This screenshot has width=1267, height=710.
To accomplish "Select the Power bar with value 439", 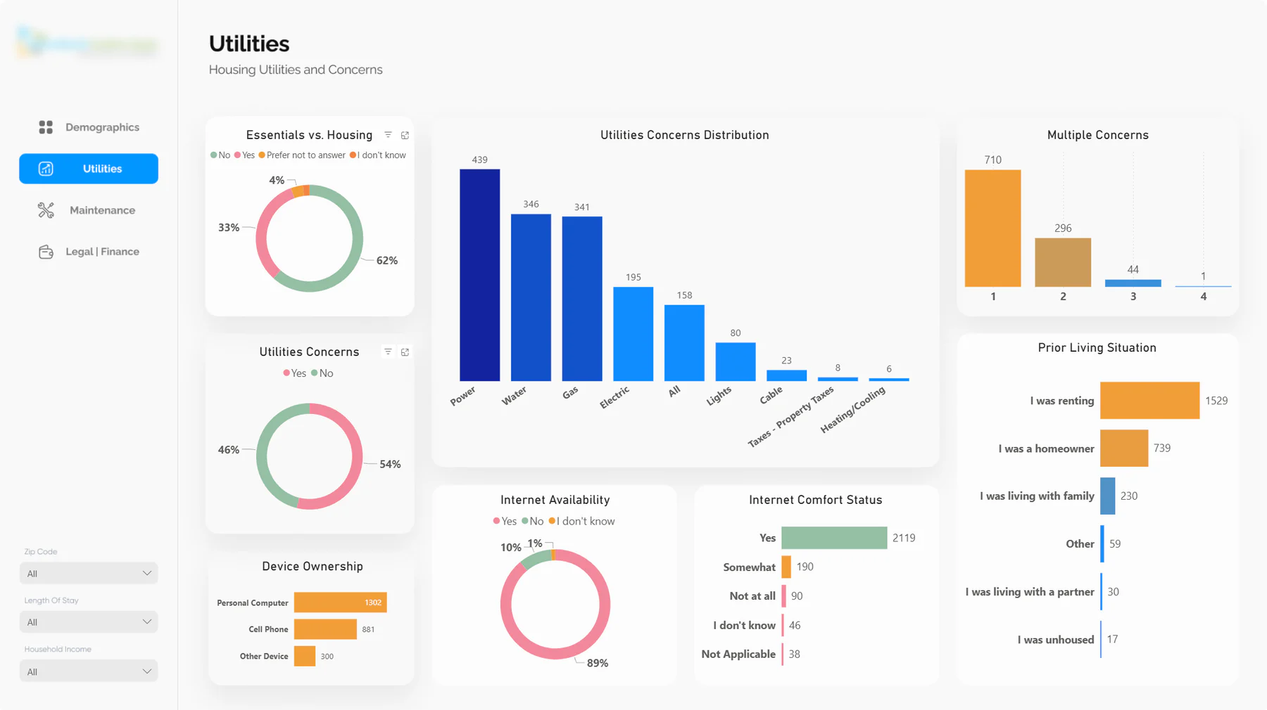I will 480,275.
